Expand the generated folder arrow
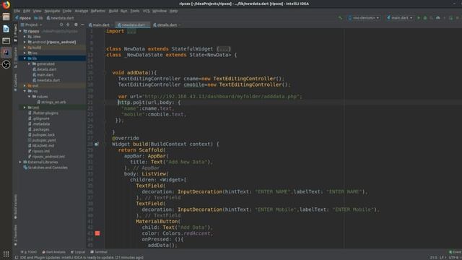Image resolution: width=462 pixels, height=260 pixels. (29, 64)
